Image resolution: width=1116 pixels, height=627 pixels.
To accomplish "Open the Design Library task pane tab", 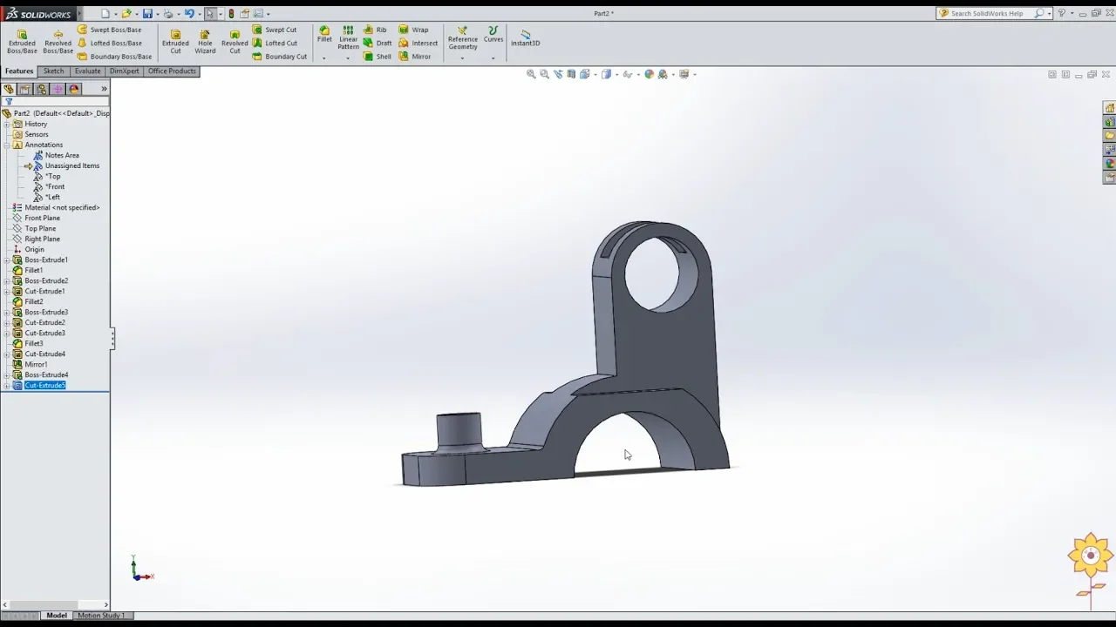I will tap(1109, 122).
